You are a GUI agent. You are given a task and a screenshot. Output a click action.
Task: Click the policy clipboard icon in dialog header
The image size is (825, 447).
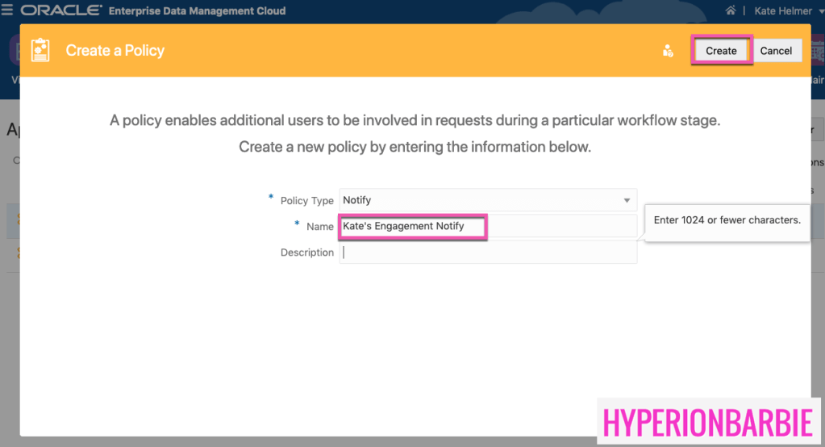[40, 50]
